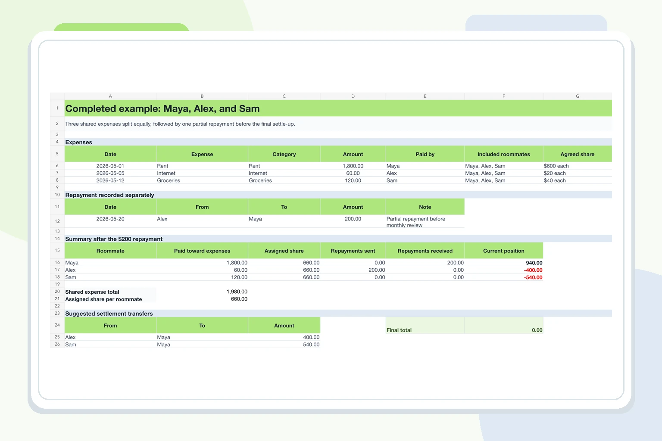Select 'Assigned share per roommate' label
This screenshot has width=662, height=441.
tap(110, 299)
